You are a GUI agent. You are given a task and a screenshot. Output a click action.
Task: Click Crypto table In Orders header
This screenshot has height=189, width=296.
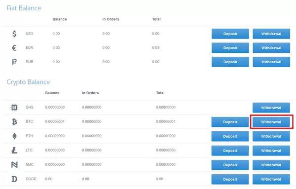pyautogui.click(x=90, y=93)
